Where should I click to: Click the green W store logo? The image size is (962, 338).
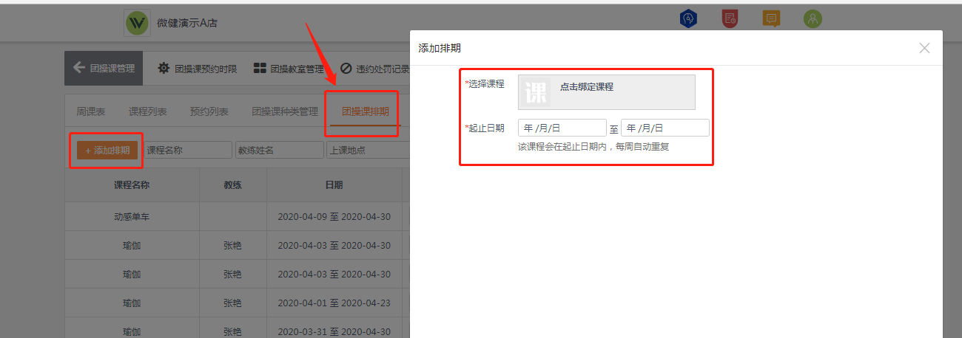(137, 23)
